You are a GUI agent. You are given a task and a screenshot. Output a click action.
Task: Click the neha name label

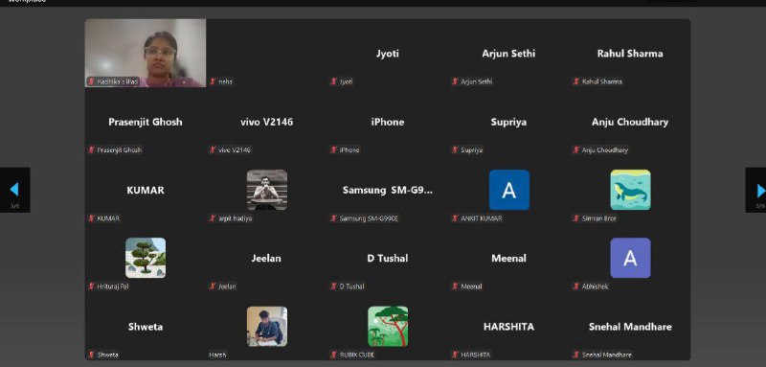(x=225, y=81)
